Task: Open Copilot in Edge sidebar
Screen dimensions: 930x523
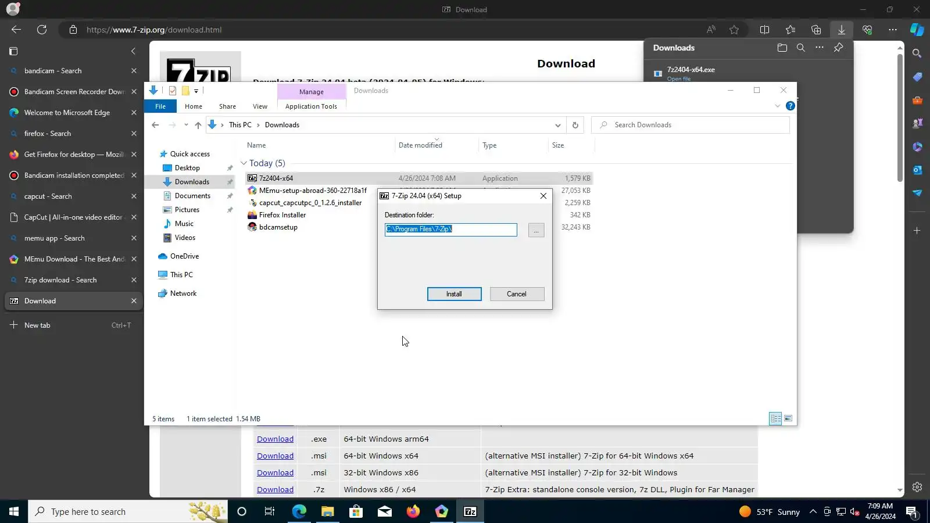Action: click(x=917, y=30)
